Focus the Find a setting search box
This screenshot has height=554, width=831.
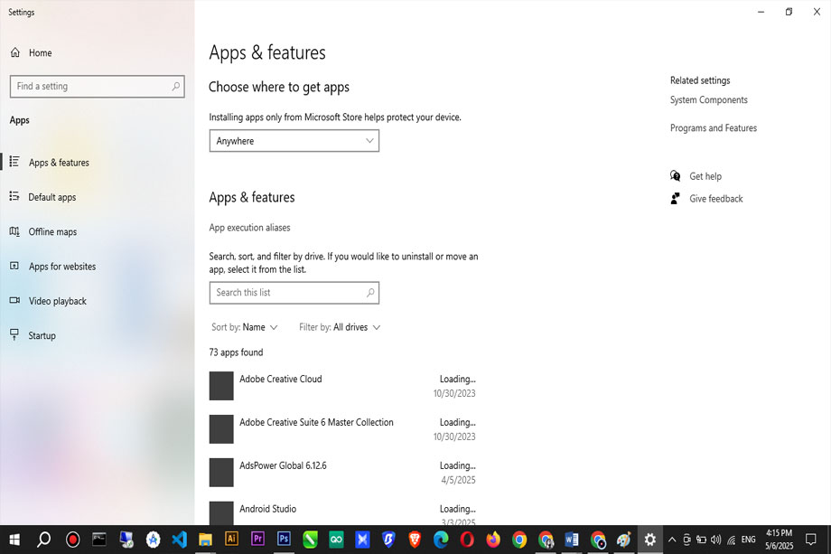point(97,86)
